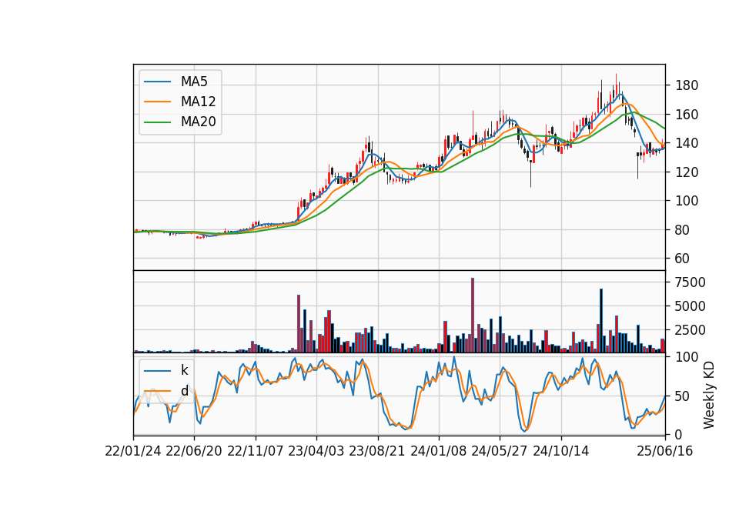The width and height of the screenshot is (739, 531).
Task: Click the tall dark volume bar after 24/10/14
Action: pyautogui.click(x=601, y=321)
